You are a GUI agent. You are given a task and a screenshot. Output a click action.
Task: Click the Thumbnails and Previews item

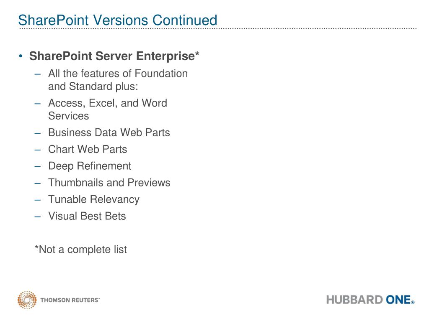109,183
